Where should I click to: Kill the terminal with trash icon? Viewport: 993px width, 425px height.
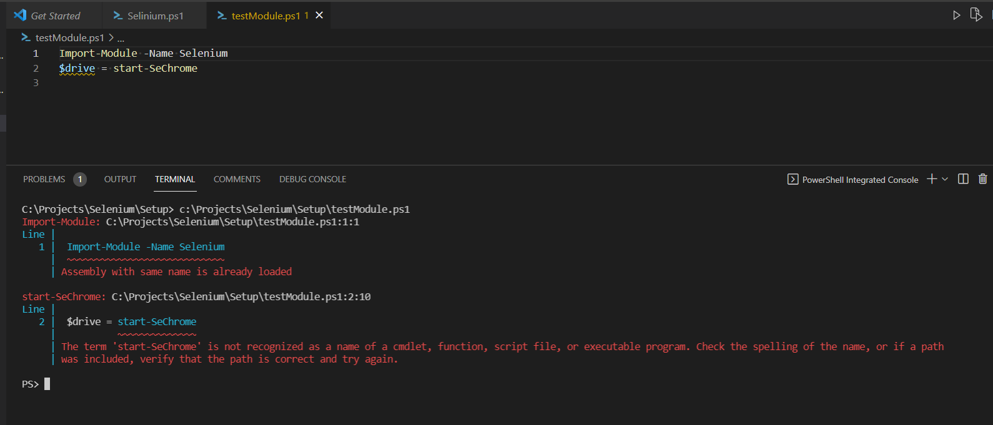click(982, 179)
